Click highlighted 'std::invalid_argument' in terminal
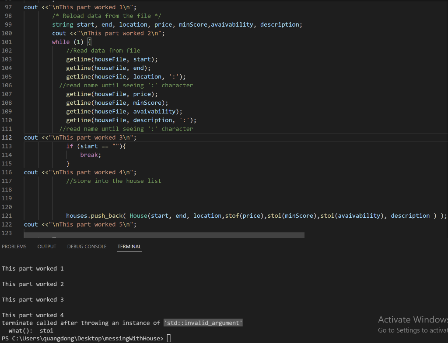Viewport: 448px width, 343px height. coord(203,323)
